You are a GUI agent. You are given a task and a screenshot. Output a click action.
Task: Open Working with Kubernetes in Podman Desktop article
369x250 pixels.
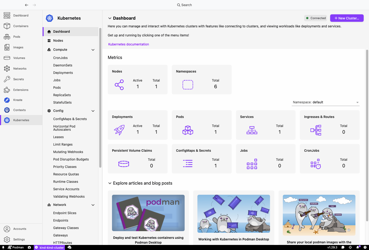click(x=234, y=218)
